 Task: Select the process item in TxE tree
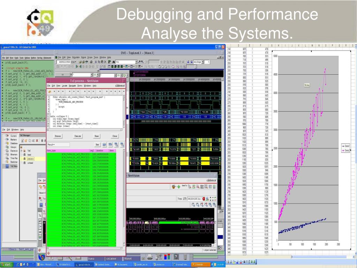coord(31,159)
